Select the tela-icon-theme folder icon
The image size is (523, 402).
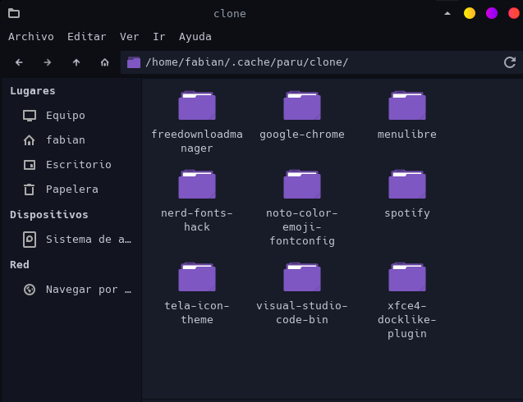pos(197,276)
